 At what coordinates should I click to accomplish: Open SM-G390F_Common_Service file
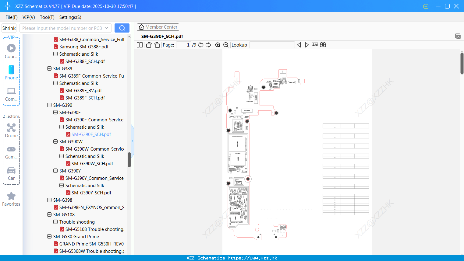point(94,120)
